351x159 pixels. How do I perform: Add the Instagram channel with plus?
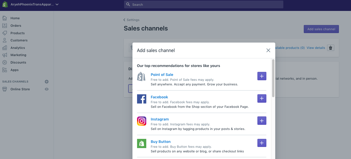coord(262,121)
